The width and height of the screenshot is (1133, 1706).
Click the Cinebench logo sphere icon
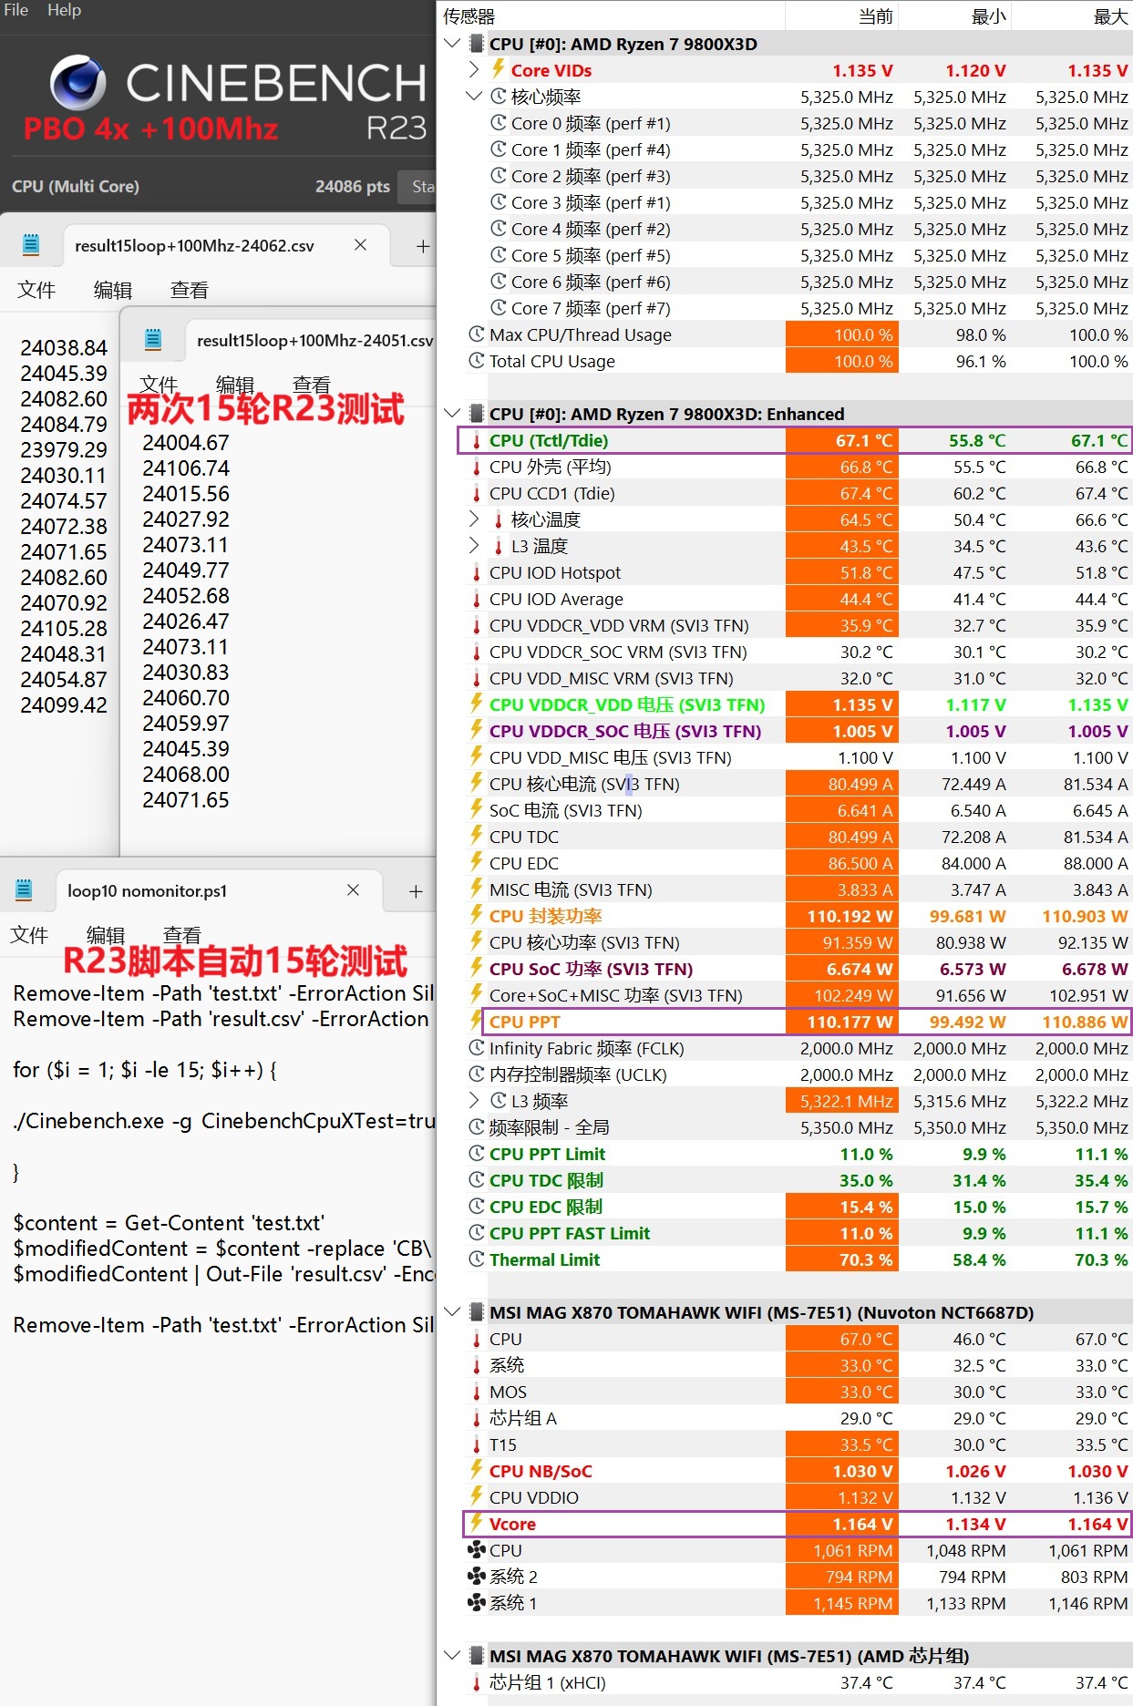click(x=77, y=82)
